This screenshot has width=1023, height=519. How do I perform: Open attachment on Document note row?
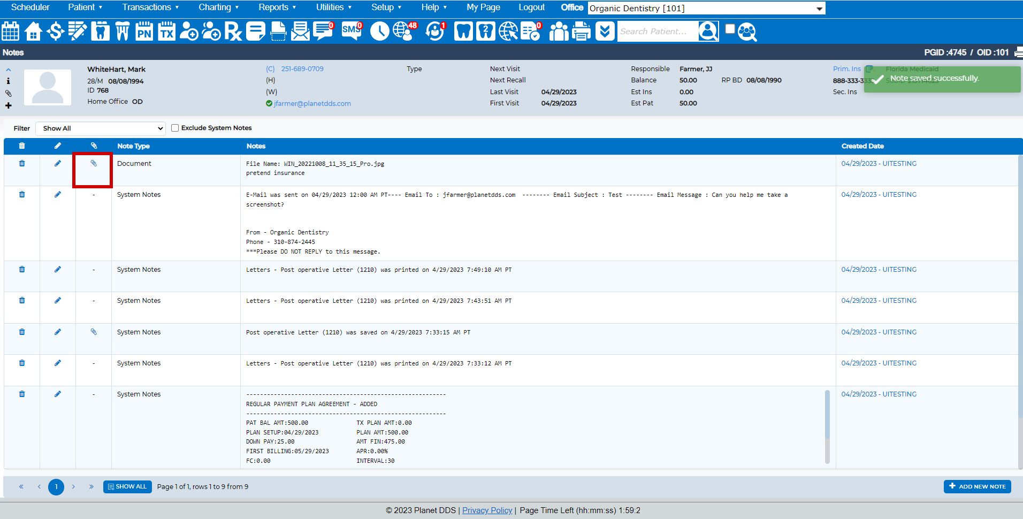[94, 164]
